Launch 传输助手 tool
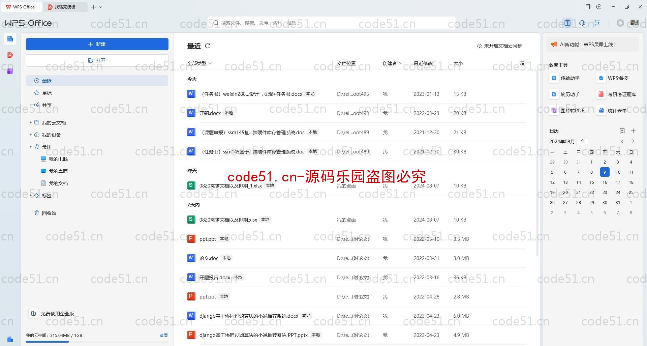This screenshot has height=346, width=647. point(565,78)
